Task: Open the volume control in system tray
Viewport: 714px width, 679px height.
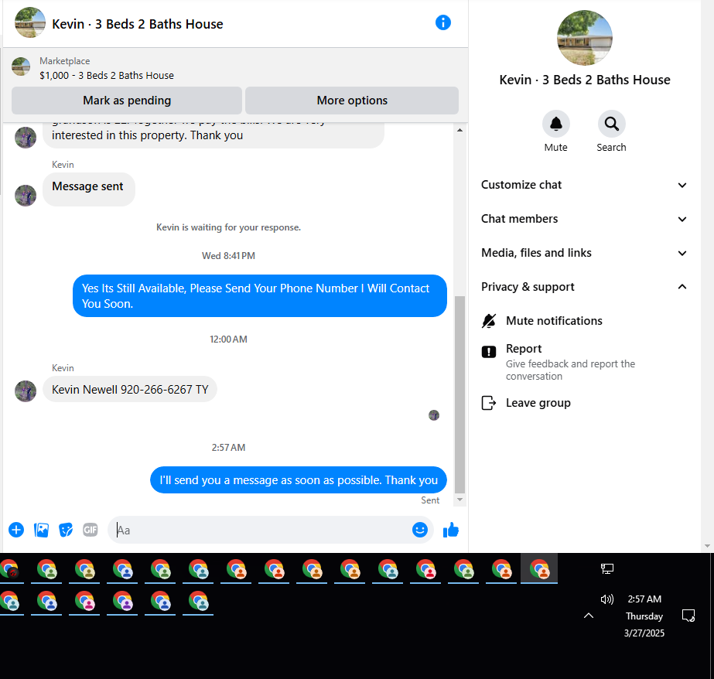Action: coord(607,599)
